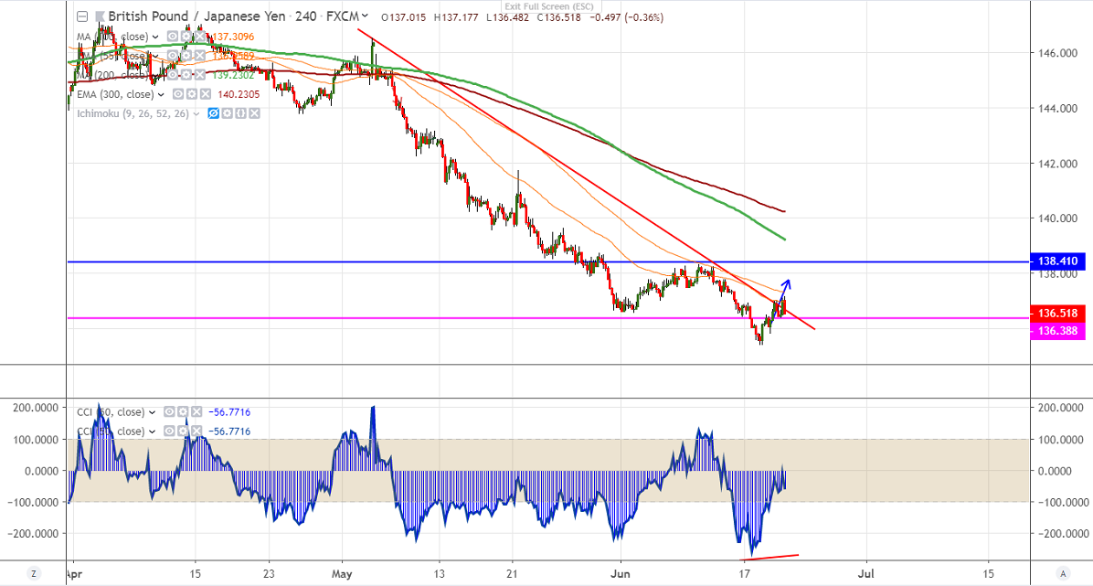Screen dimensions: 1093x586
Task: Expand the MA 200 indicator dropdown arrow
Action: point(154,75)
